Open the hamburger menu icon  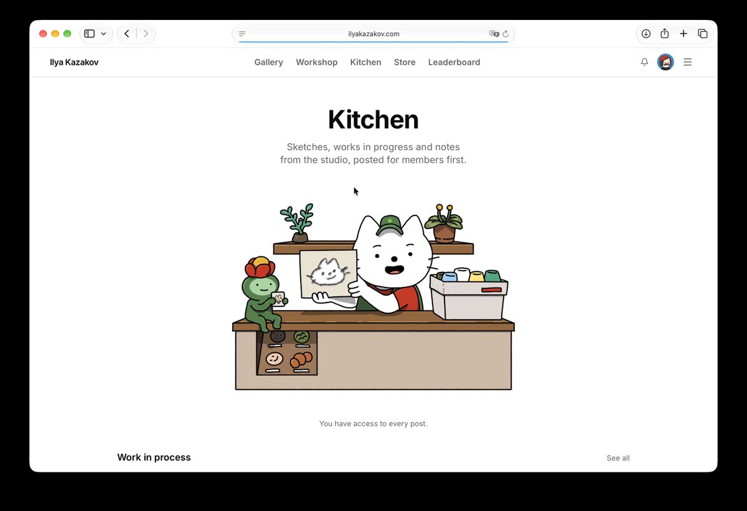[x=688, y=62]
